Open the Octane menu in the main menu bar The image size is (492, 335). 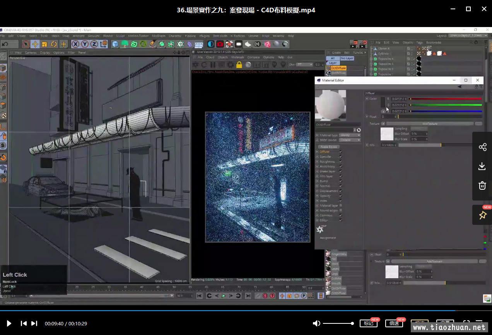coord(253,36)
